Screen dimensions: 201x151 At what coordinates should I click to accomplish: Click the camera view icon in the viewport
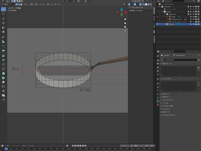tap(125, 27)
